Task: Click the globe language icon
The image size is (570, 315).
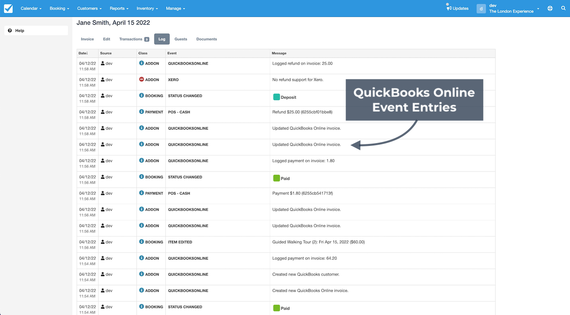Action: [x=550, y=8]
